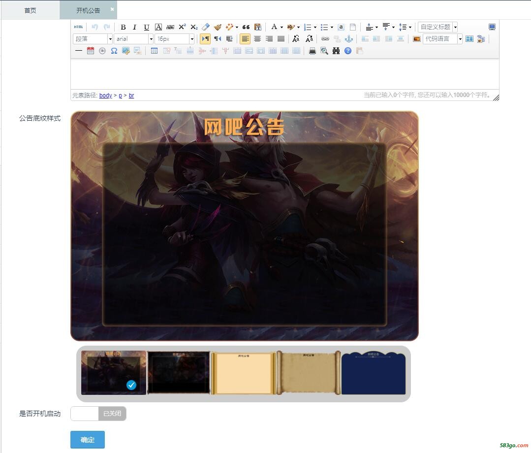This screenshot has height=453, width=531.
Task: Toggle strikethrough formatting
Action: 170,27
